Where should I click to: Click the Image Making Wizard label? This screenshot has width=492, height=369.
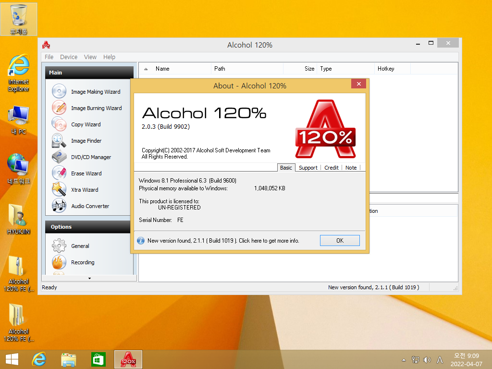96,92
